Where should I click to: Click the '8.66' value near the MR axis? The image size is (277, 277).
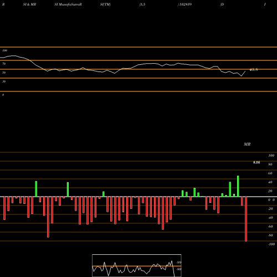(257, 162)
